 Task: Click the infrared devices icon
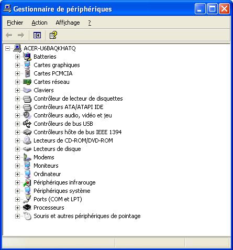point(27,182)
